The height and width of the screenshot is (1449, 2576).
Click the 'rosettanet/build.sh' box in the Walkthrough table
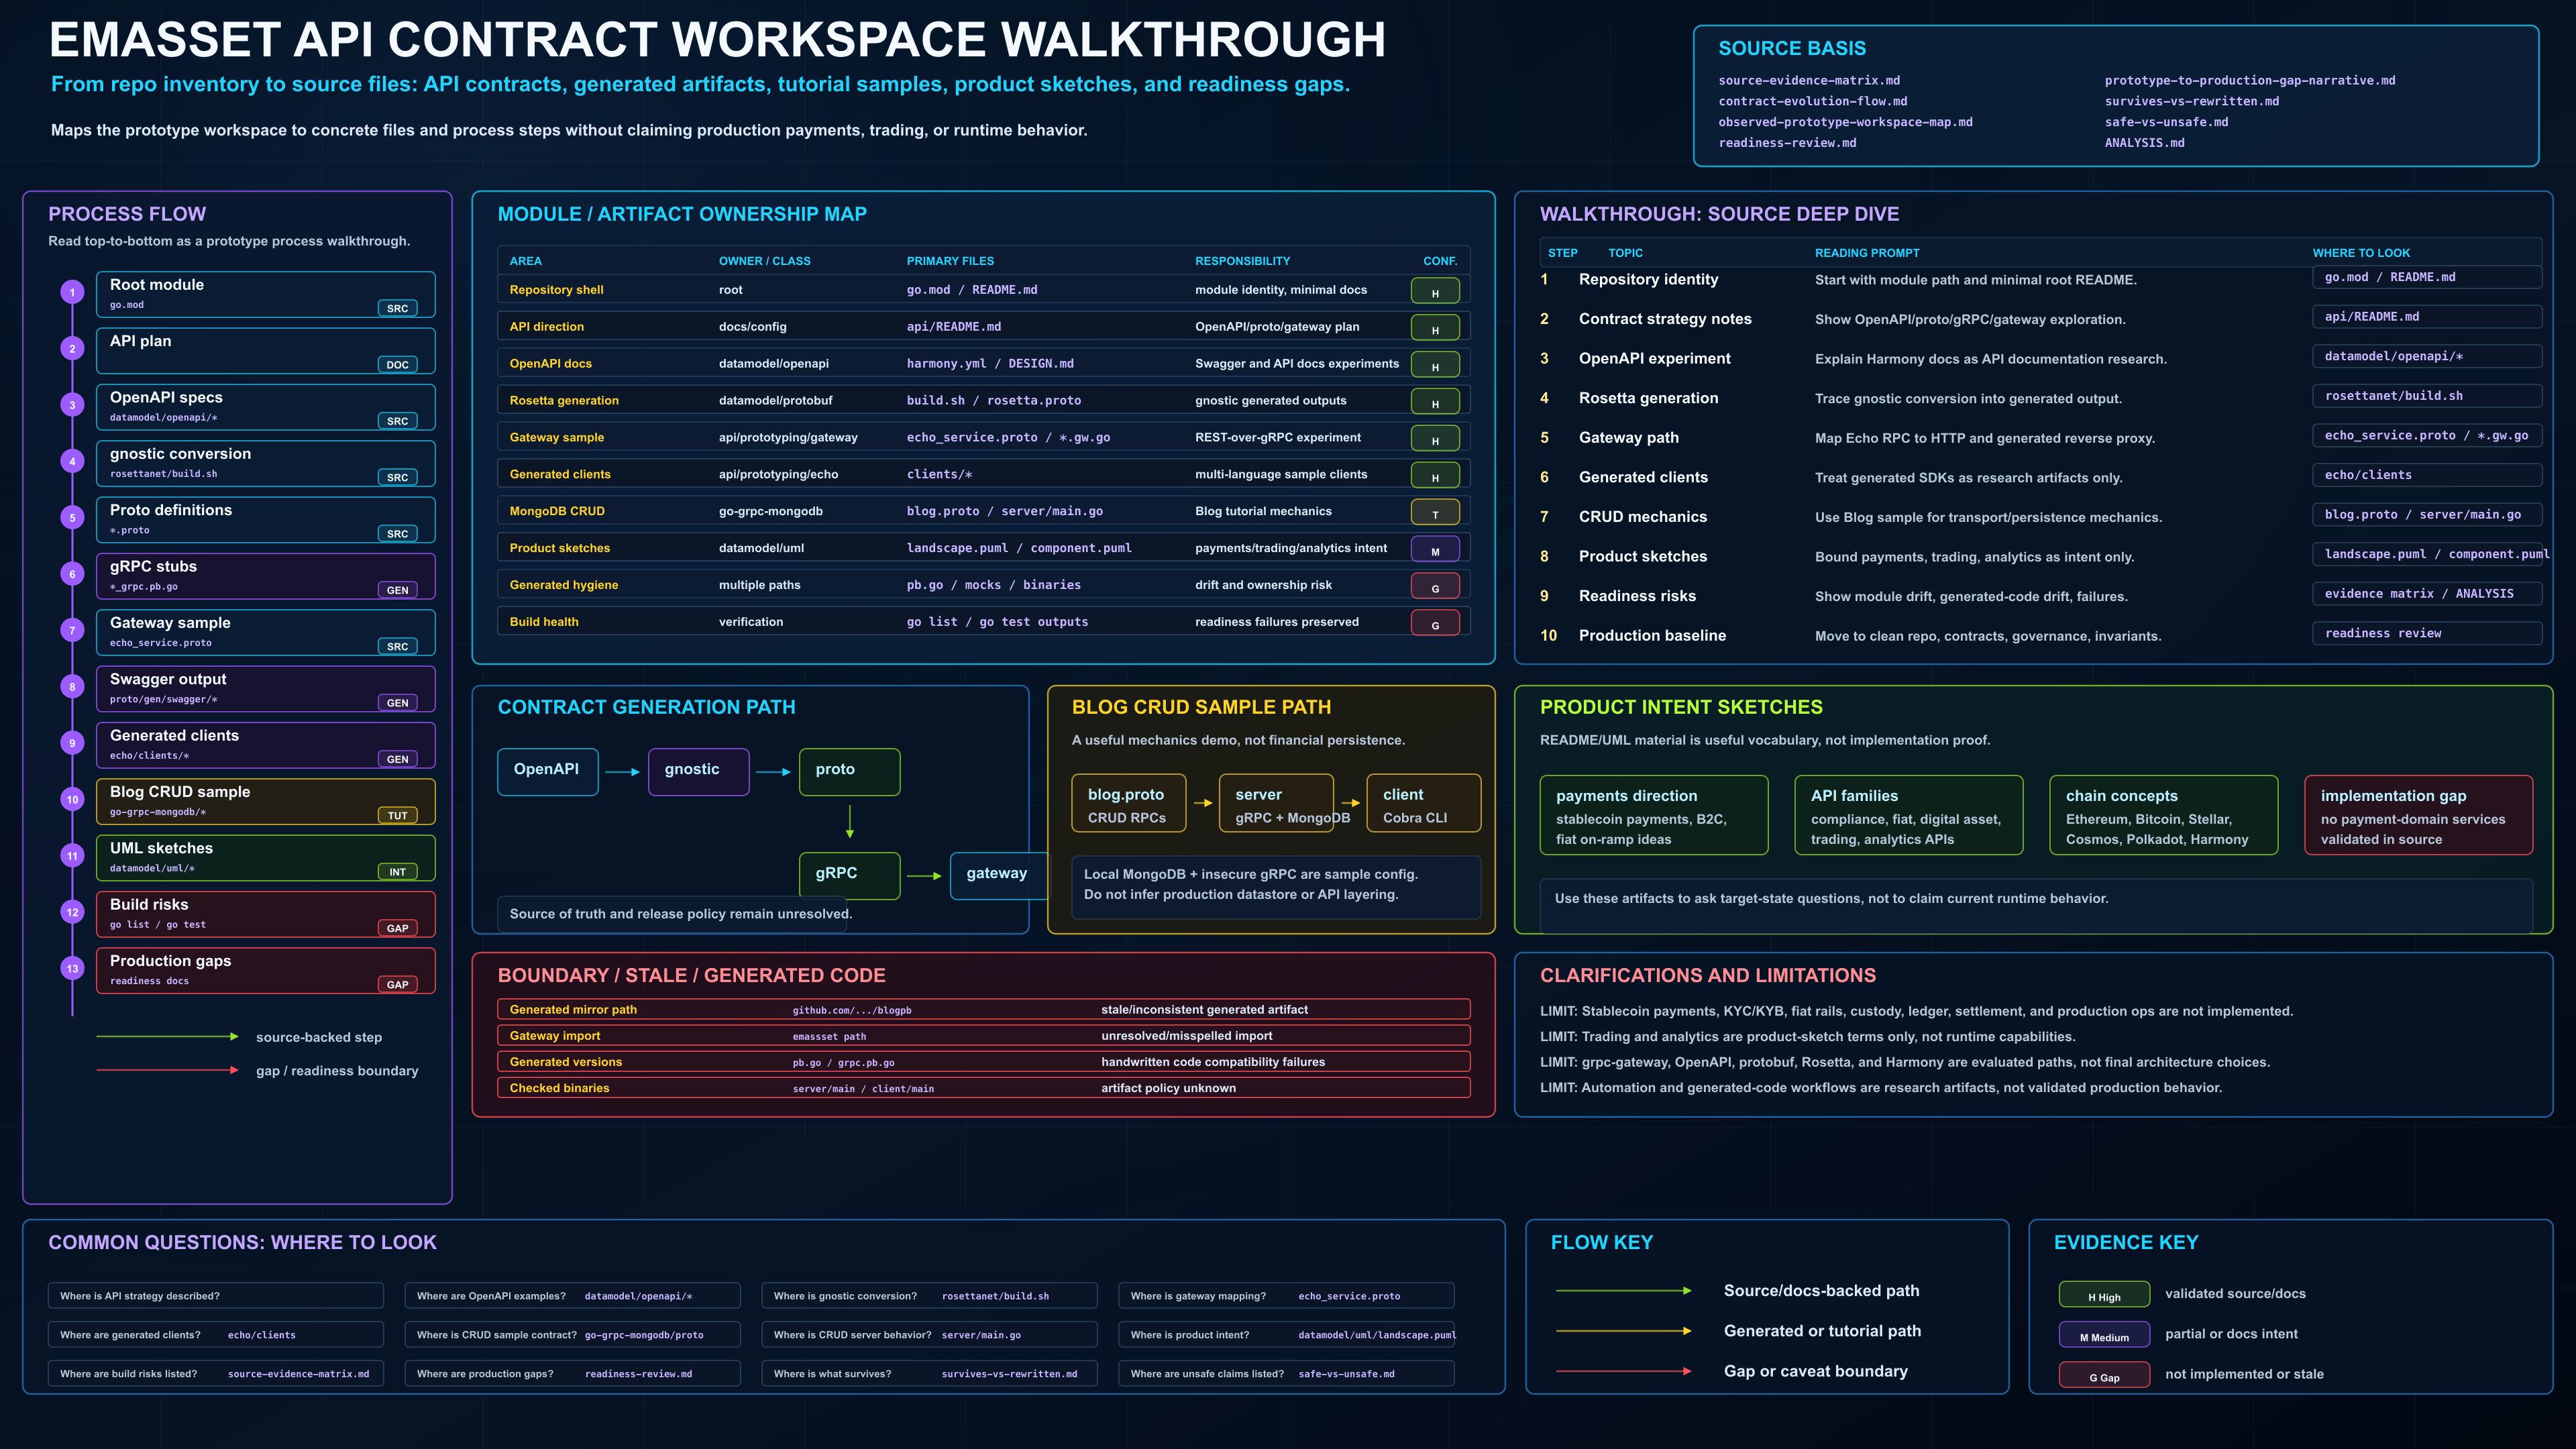(2427, 396)
